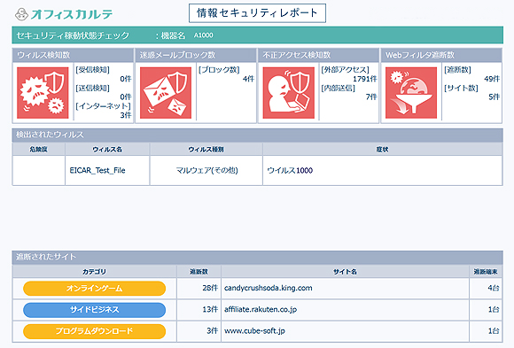This screenshot has width=514, height=348.
Task: Click the サイト名 column header
Action: [345, 272]
